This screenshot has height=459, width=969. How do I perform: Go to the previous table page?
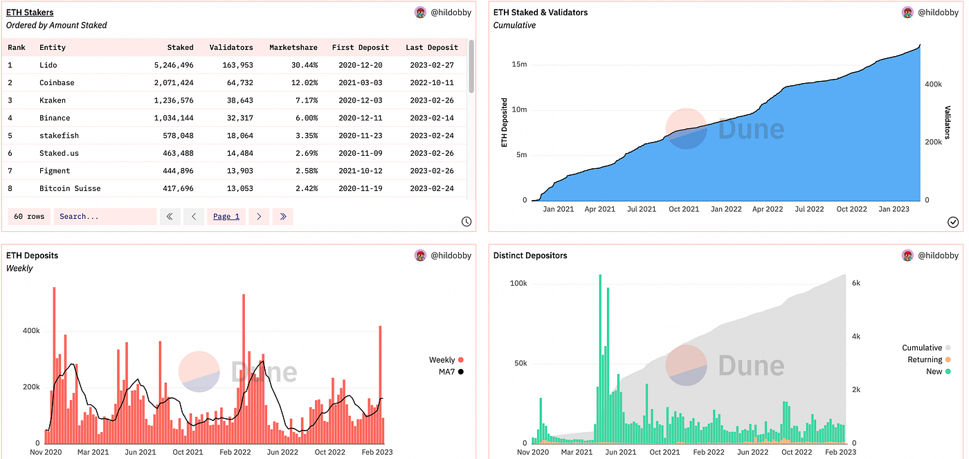(194, 217)
